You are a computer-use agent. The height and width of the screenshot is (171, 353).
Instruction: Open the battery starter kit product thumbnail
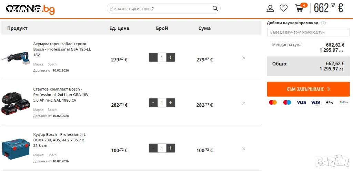pyautogui.click(x=16, y=104)
